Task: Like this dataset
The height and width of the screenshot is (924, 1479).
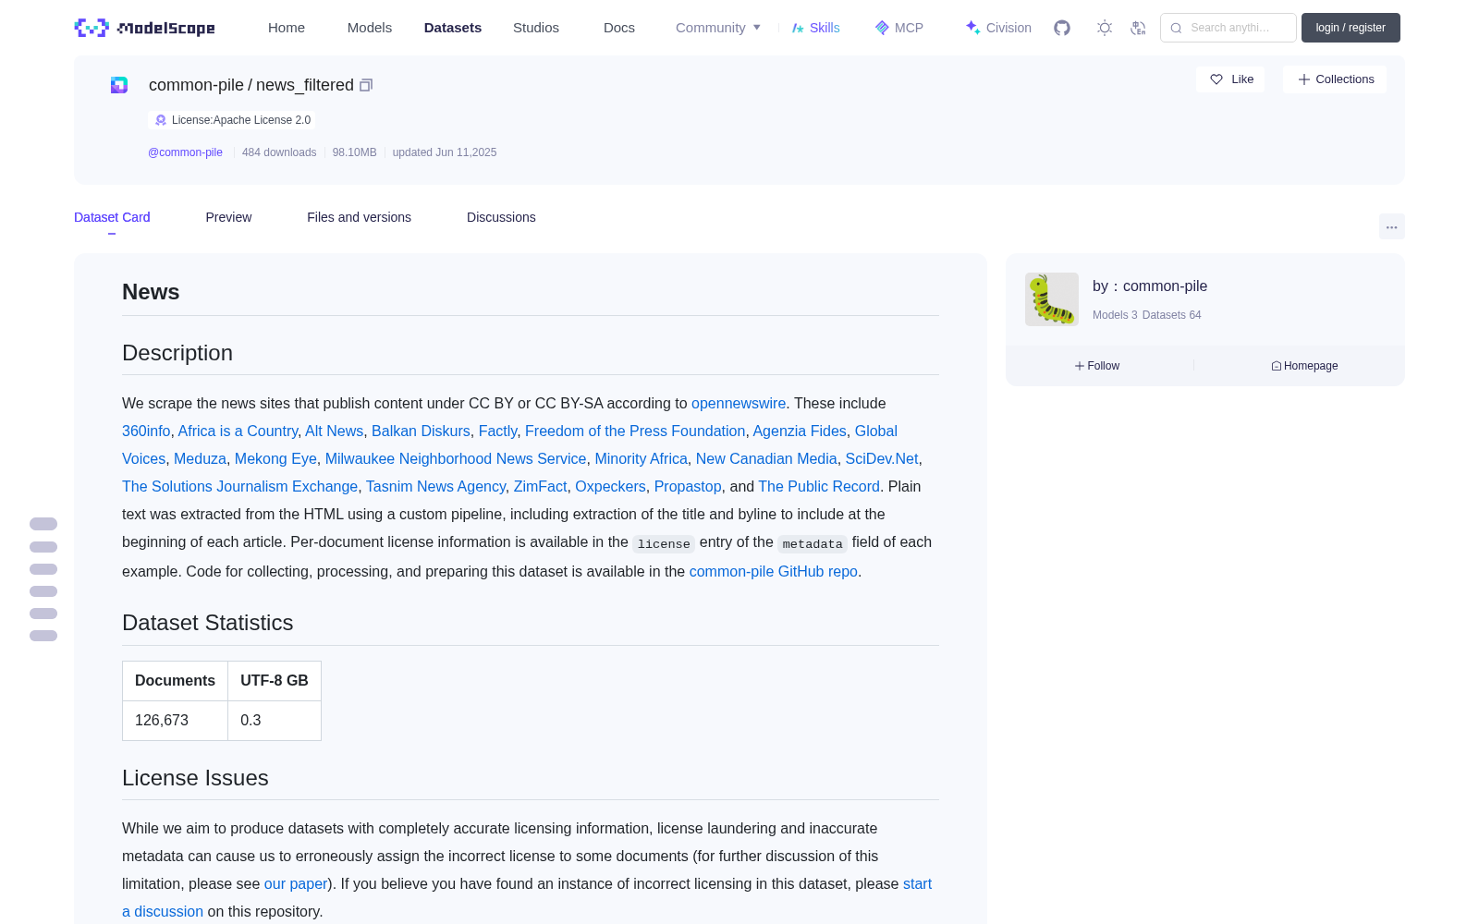Action: point(1230,79)
